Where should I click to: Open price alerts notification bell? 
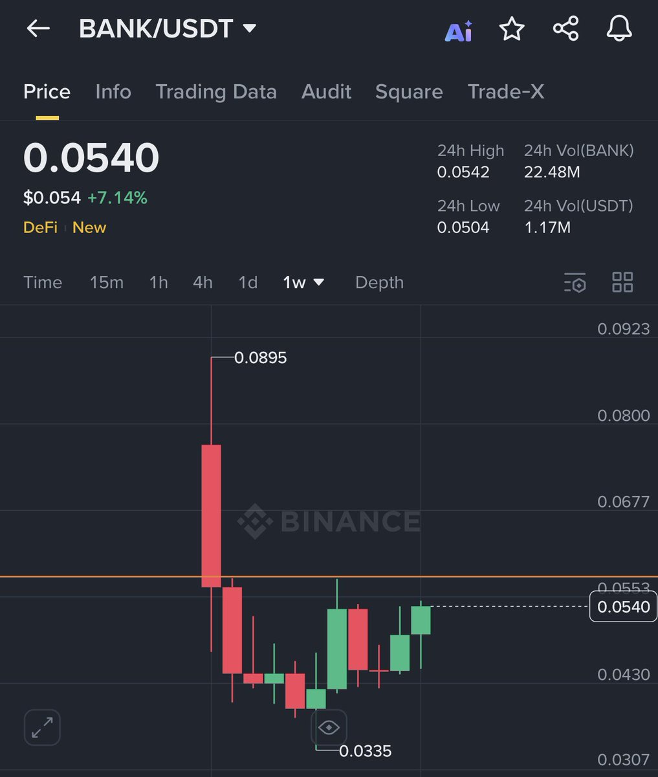619,28
